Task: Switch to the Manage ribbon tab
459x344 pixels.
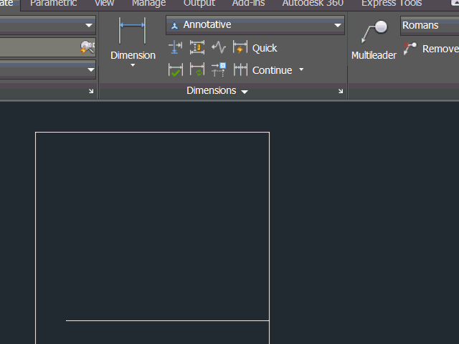Action: tap(148, 3)
